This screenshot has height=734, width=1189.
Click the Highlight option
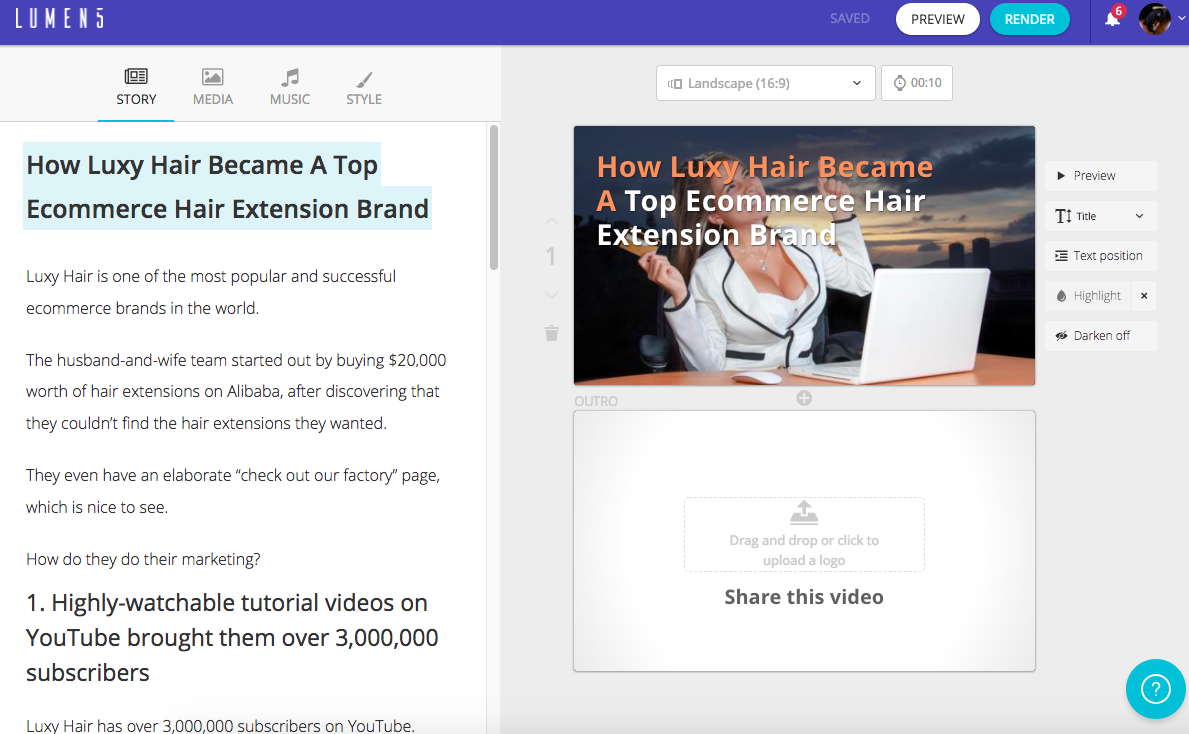1089,295
